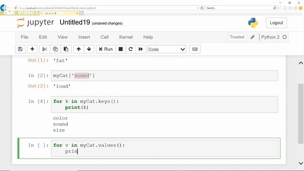Close the current browser tab

tap(77, 13)
